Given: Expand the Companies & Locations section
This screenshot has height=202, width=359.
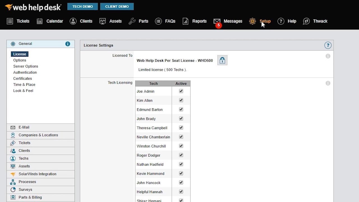Looking at the screenshot, I should click(41, 135).
